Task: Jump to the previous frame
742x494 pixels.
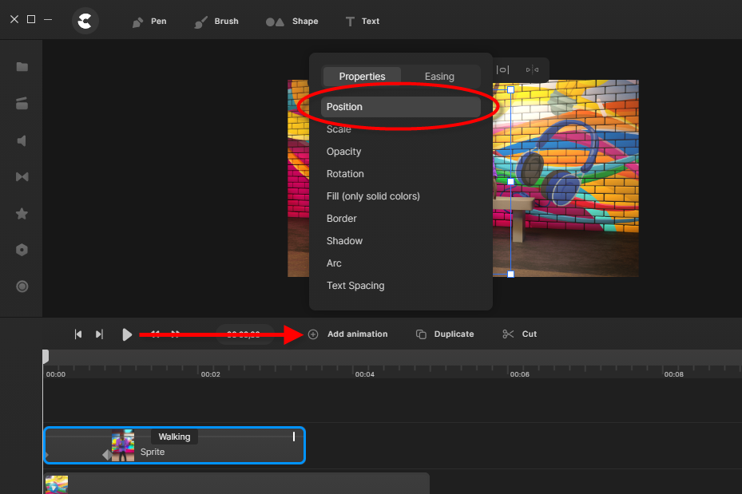Action: [x=78, y=334]
